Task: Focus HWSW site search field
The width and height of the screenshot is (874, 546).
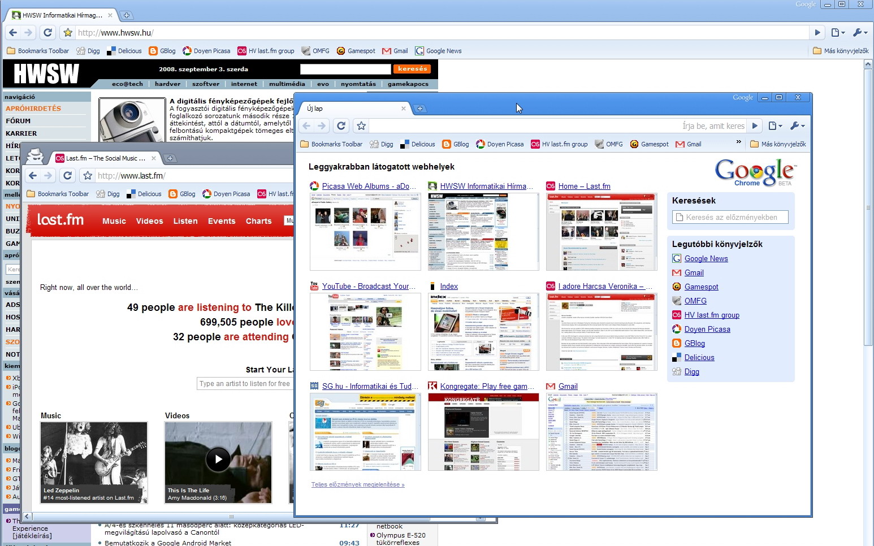Action: tap(345, 69)
